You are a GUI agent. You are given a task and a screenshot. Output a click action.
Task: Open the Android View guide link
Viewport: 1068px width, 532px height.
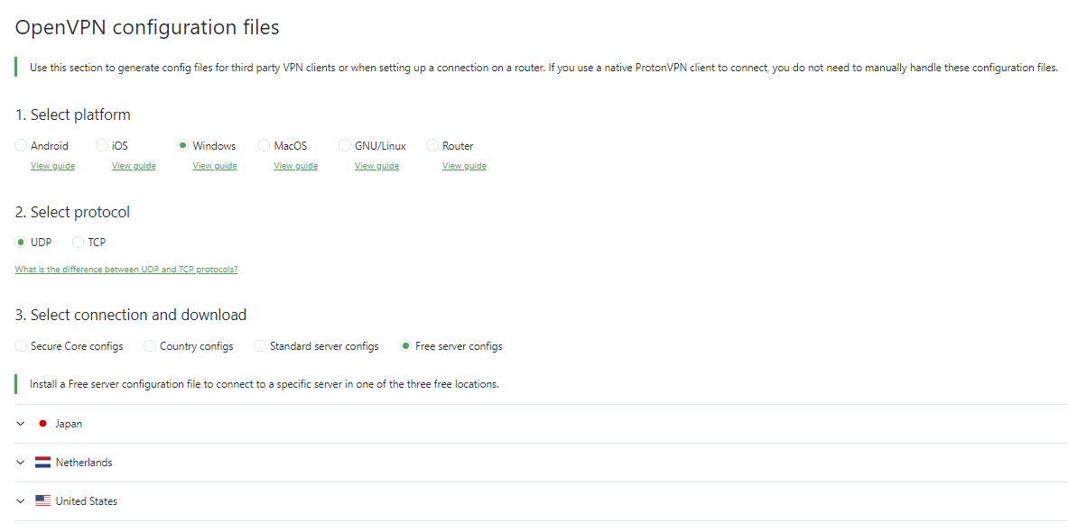52,166
